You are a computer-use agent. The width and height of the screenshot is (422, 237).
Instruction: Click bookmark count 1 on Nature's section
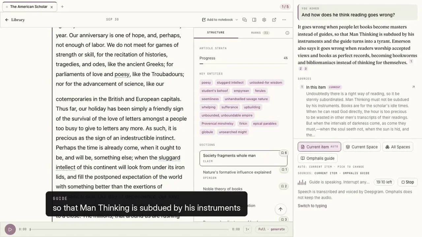(x=284, y=170)
